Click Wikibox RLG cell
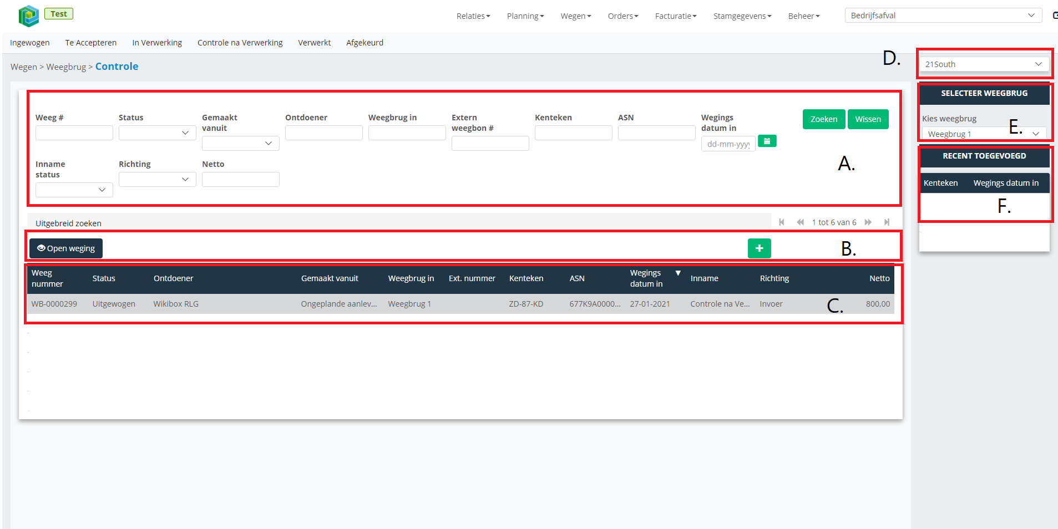This screenshot has width=1058, height=529. point(176,304)
